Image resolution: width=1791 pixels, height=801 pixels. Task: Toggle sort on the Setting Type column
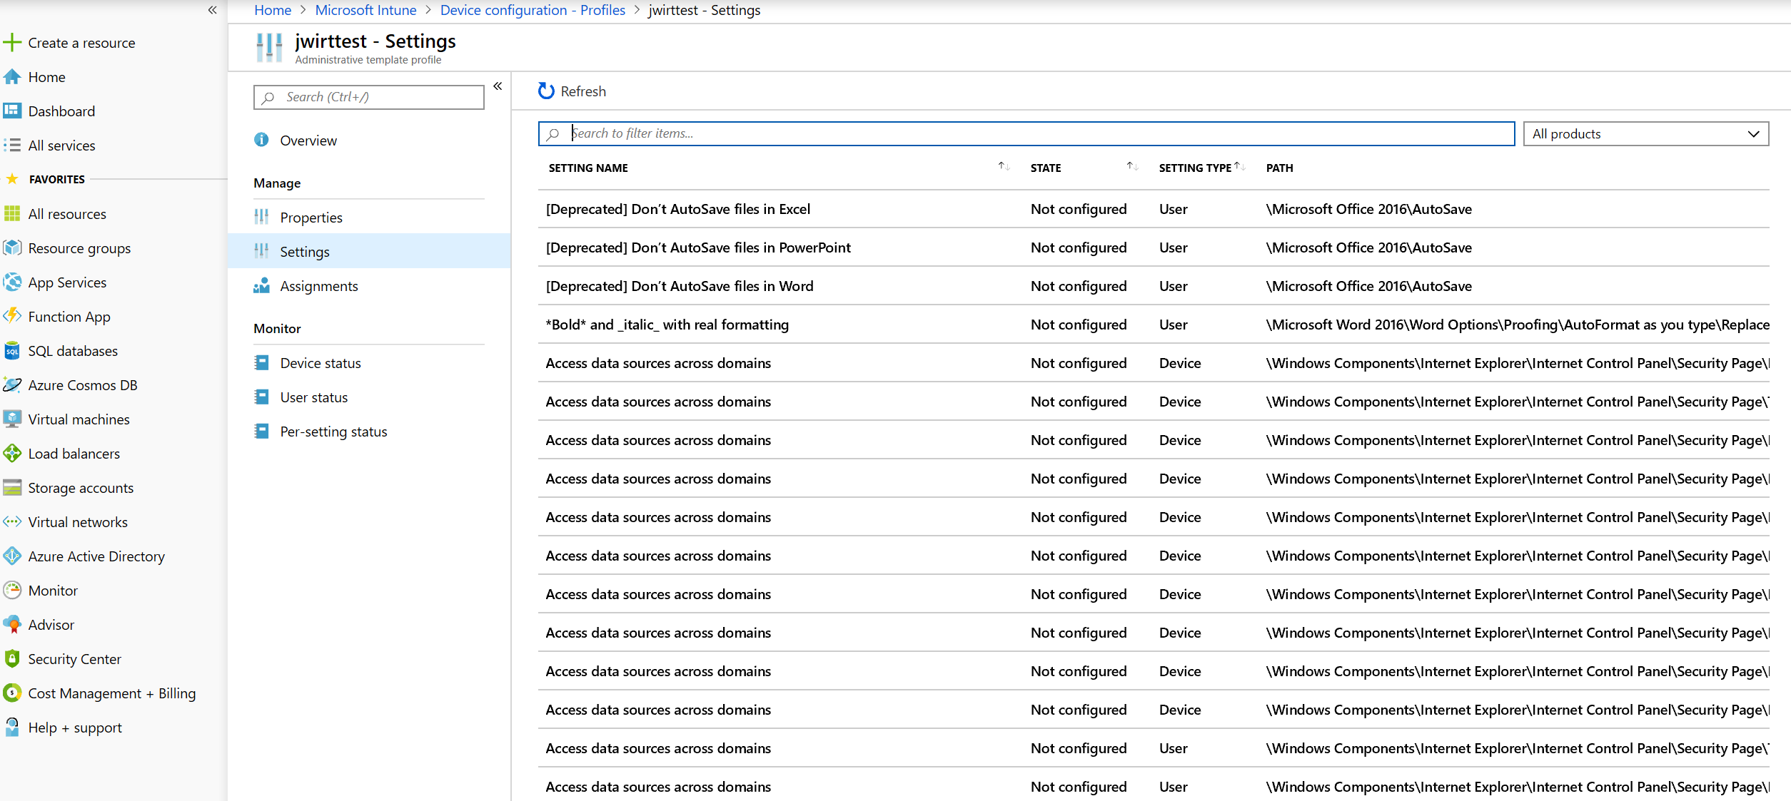tap(1241, 167)
